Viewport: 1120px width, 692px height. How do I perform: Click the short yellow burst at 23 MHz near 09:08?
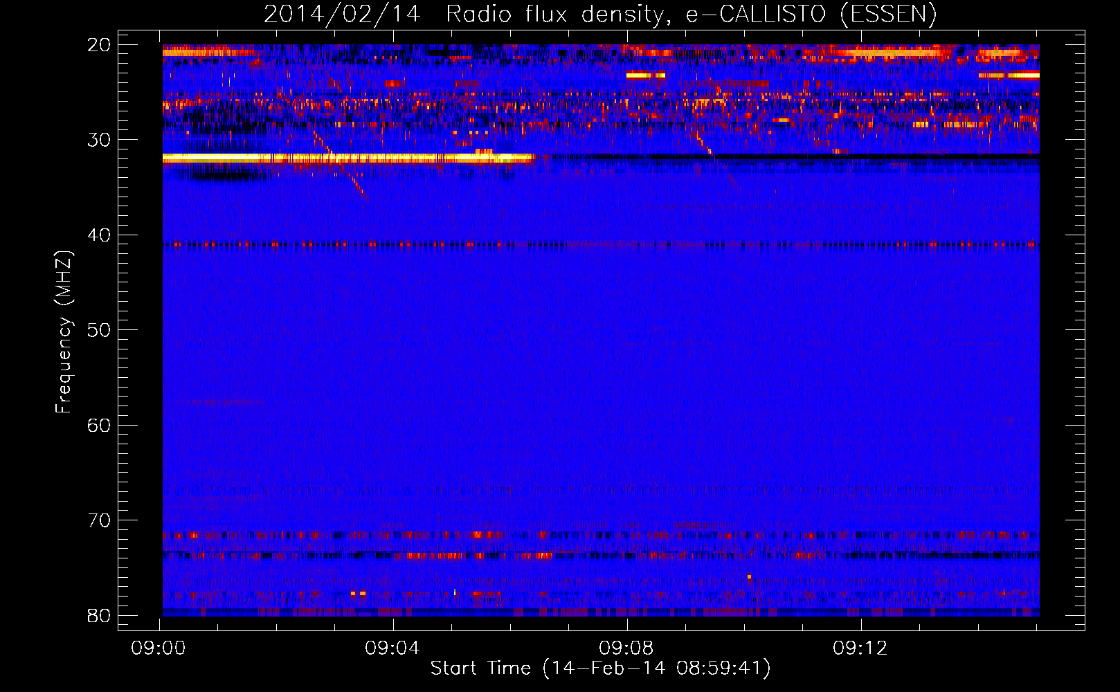tap(646, 75)
